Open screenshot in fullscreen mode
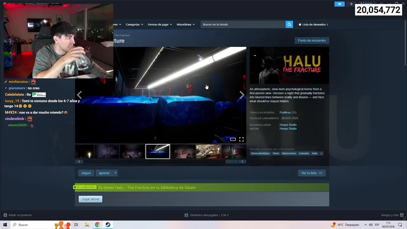Image resolution: width=407 pixels, height=229 pixels. coord(241,139)
